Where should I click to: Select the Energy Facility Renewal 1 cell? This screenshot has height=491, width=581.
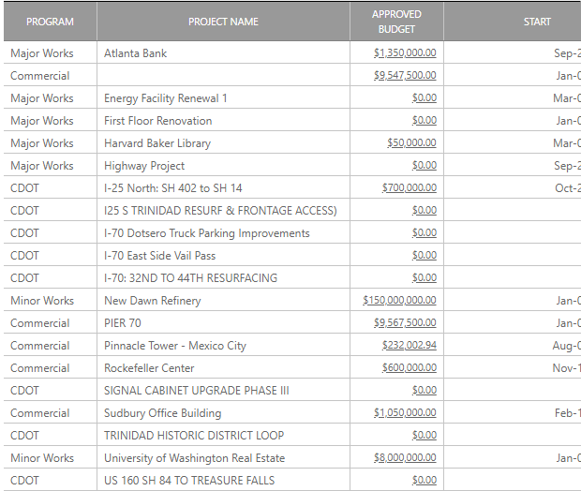(223, 97)
